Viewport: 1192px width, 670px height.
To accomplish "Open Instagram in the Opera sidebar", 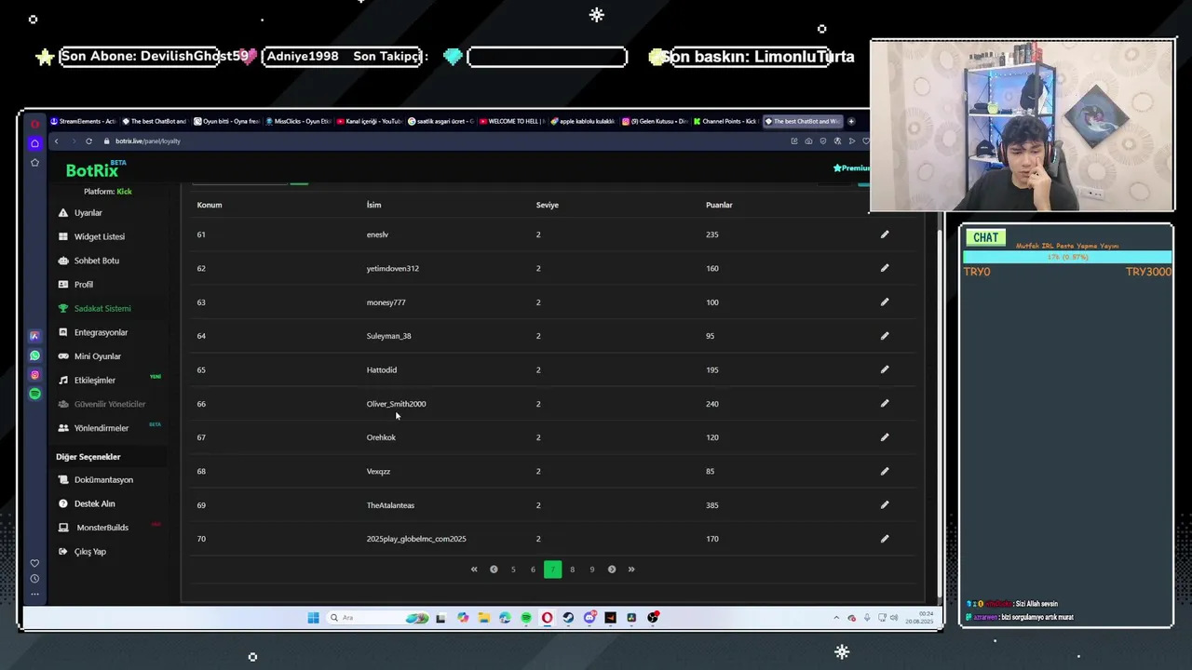I will (34, 375).
